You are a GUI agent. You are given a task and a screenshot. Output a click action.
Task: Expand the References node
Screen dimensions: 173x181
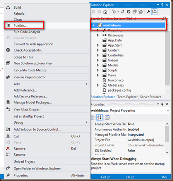coord(98,35)
